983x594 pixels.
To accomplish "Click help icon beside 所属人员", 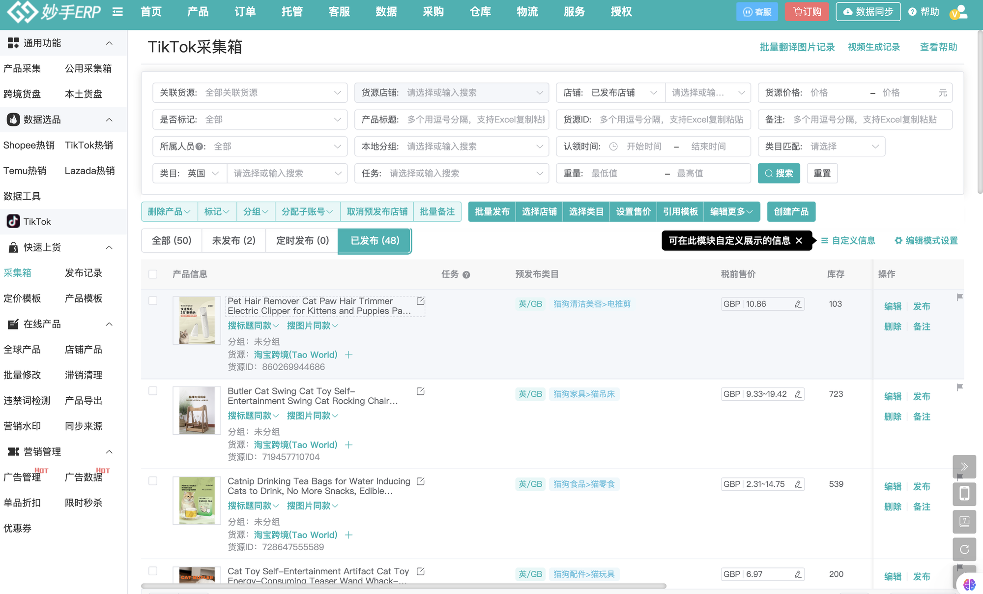I will point(199,147).
